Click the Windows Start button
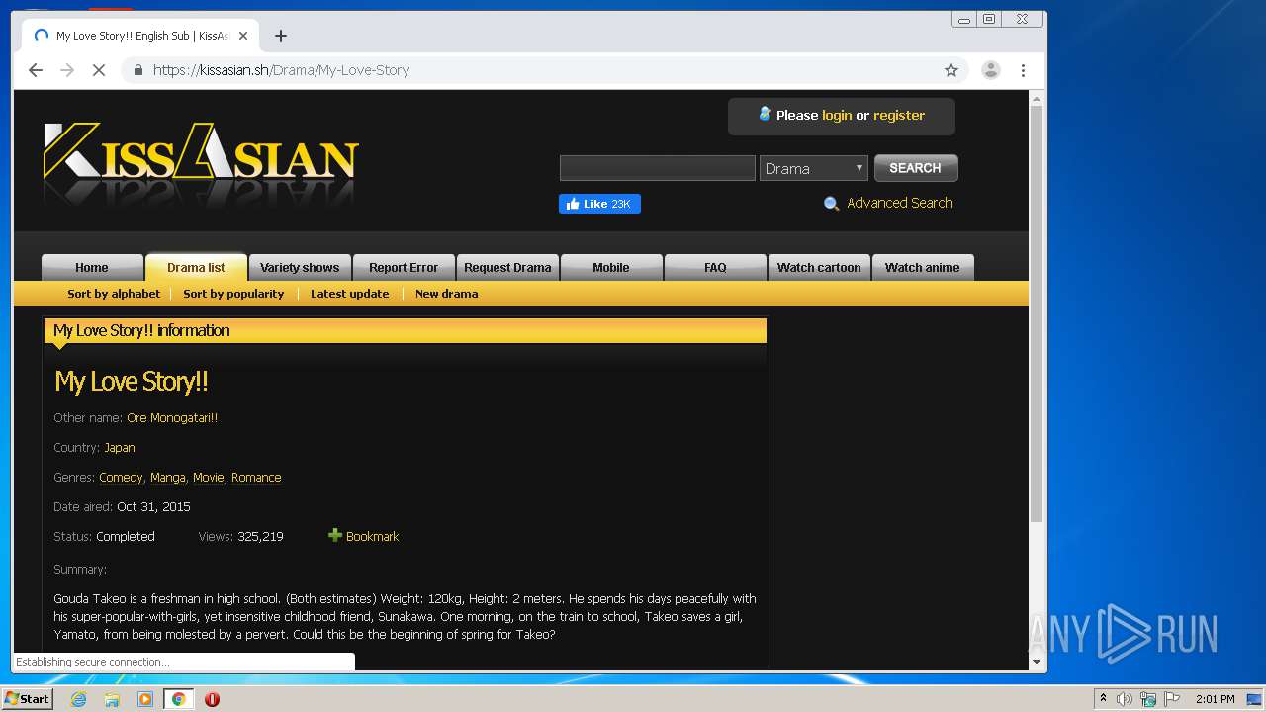1266x712 pixels. coord(27,699)
